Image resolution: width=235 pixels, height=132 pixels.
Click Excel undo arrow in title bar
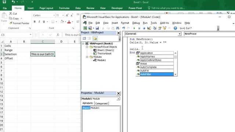[x=13, y=2]
